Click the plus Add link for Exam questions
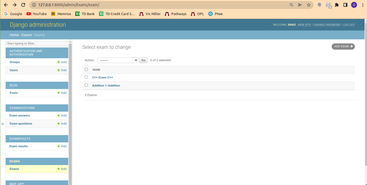This screenshot has height=185, width=367. pyautogui.click(x=62, y=124)
